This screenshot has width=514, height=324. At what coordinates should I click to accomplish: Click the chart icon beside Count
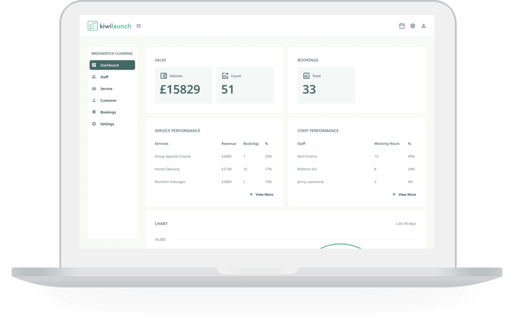point(225,76)
